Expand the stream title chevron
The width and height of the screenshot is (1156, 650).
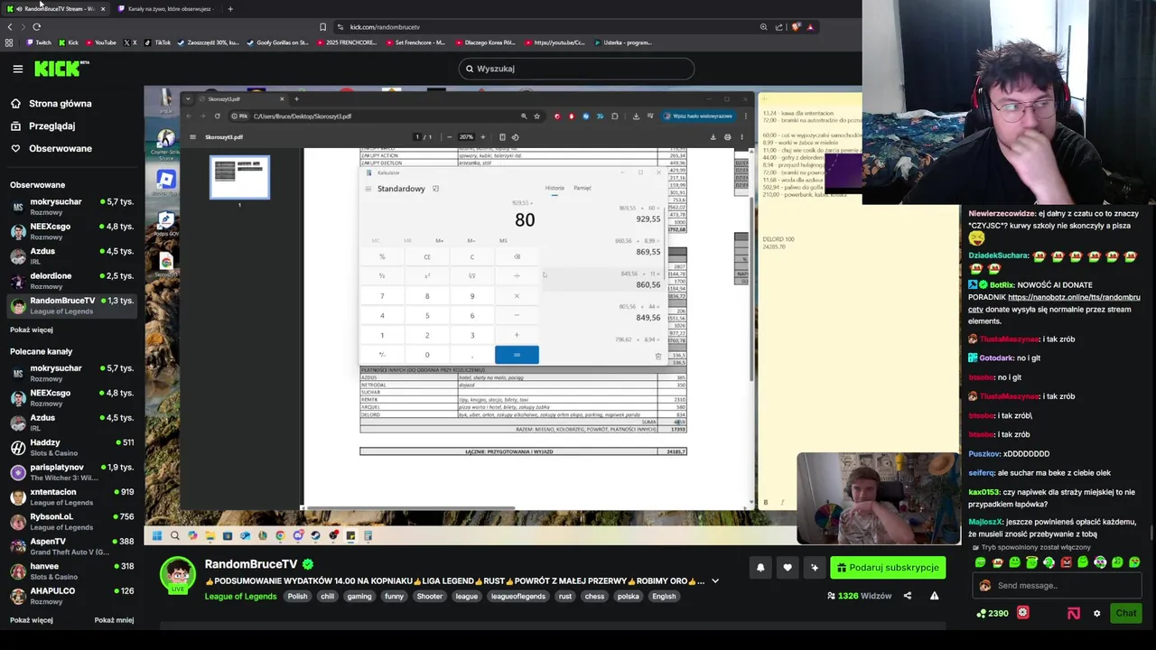[715, 581]
